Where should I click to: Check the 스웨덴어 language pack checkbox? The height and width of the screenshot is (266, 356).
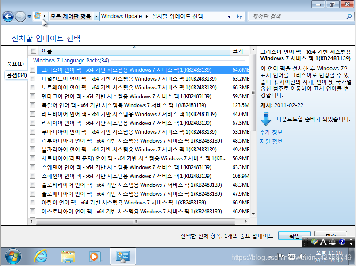(33, 167)
